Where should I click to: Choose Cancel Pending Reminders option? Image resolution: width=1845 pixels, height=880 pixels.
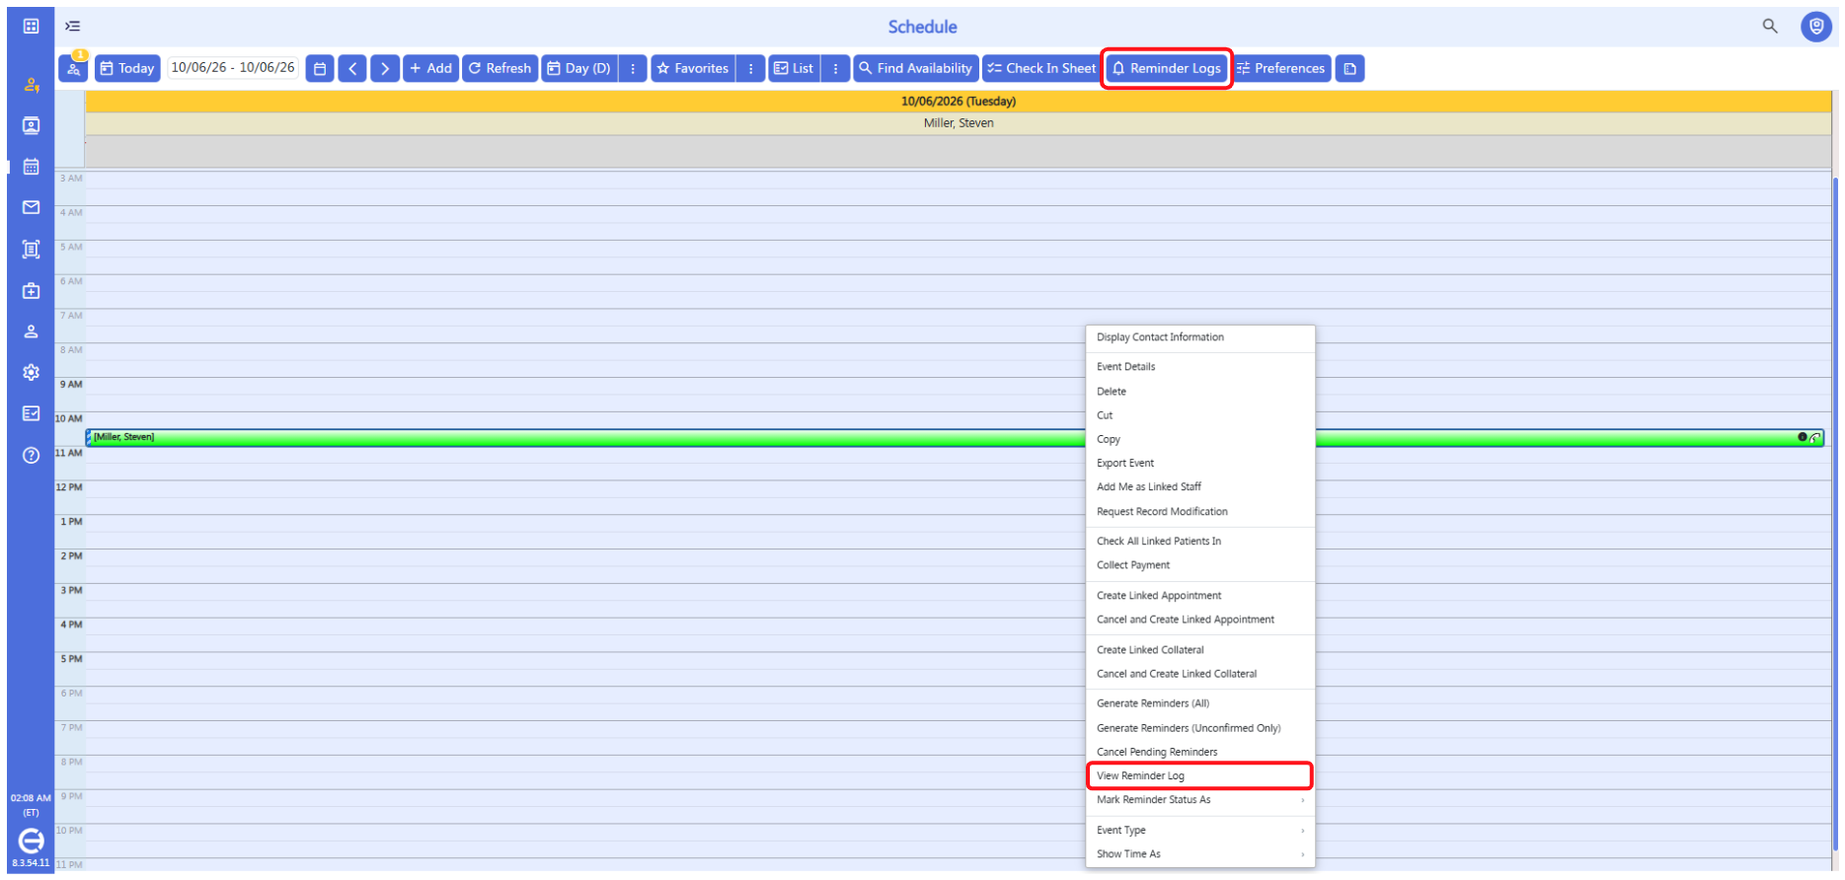click(x=1200, y=752)
